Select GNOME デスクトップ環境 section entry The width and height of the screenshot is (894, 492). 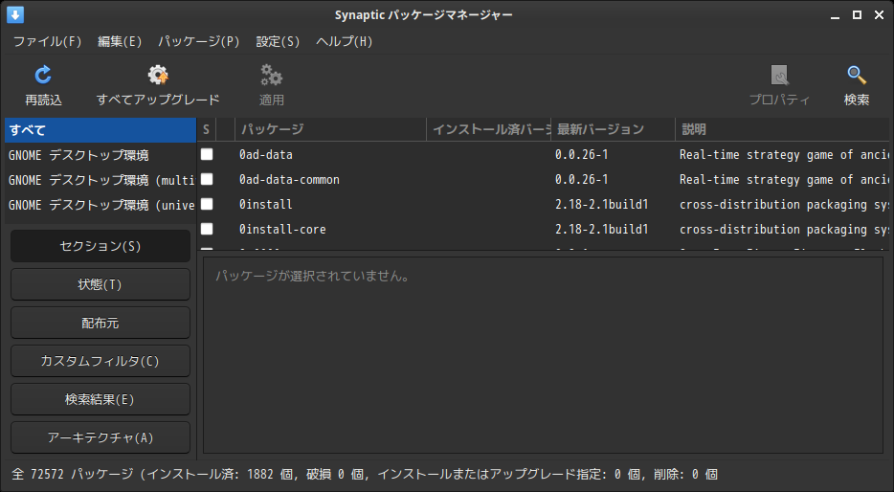101,155
